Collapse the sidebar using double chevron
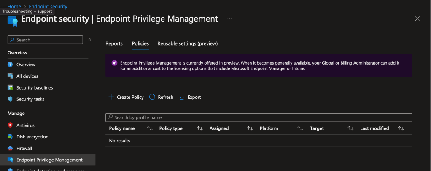Image resolution: width=431 pixels, height=171 pixels. [89, 40]
